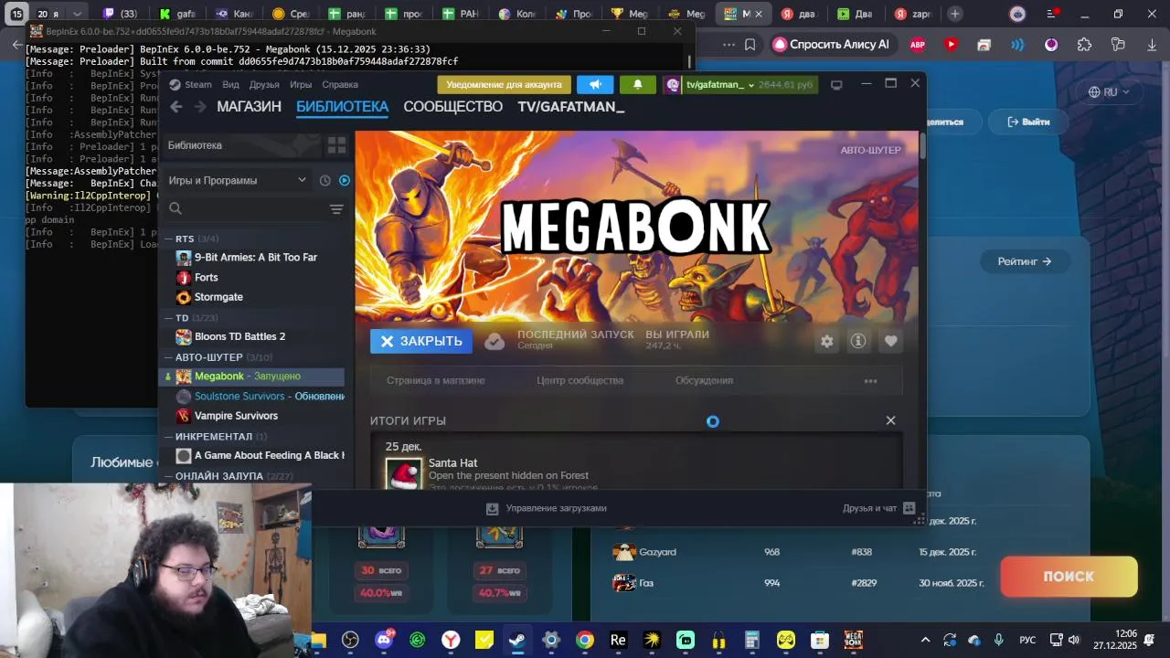1170x658 pixels.
Task: Open Друзья и чат panel
Action: (x=878, y=508)
